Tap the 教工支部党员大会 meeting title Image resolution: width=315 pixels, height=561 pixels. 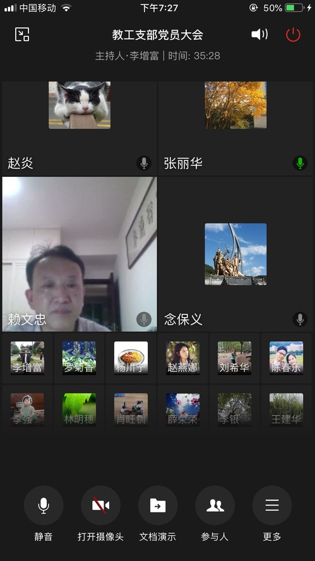(158, 35)
